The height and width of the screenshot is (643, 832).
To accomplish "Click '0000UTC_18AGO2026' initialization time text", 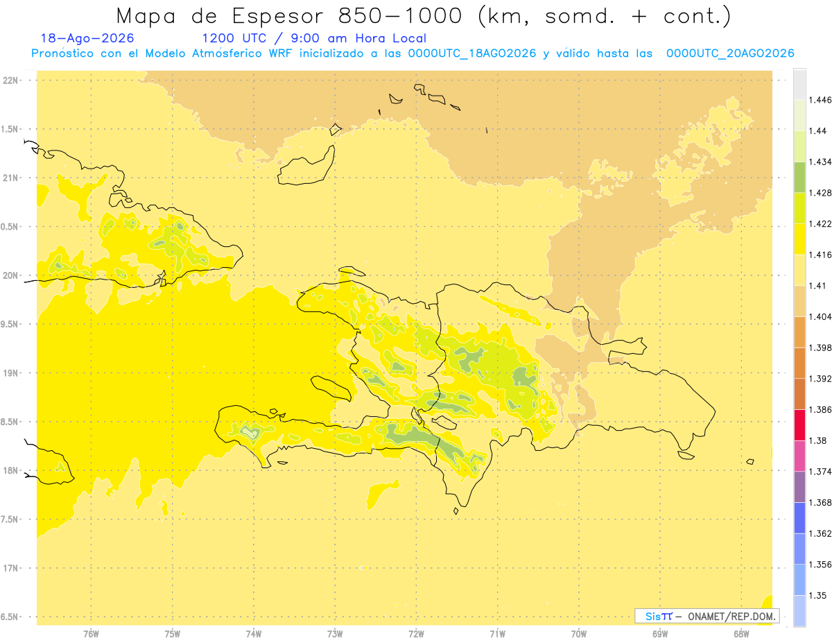I will coord(472,53).
